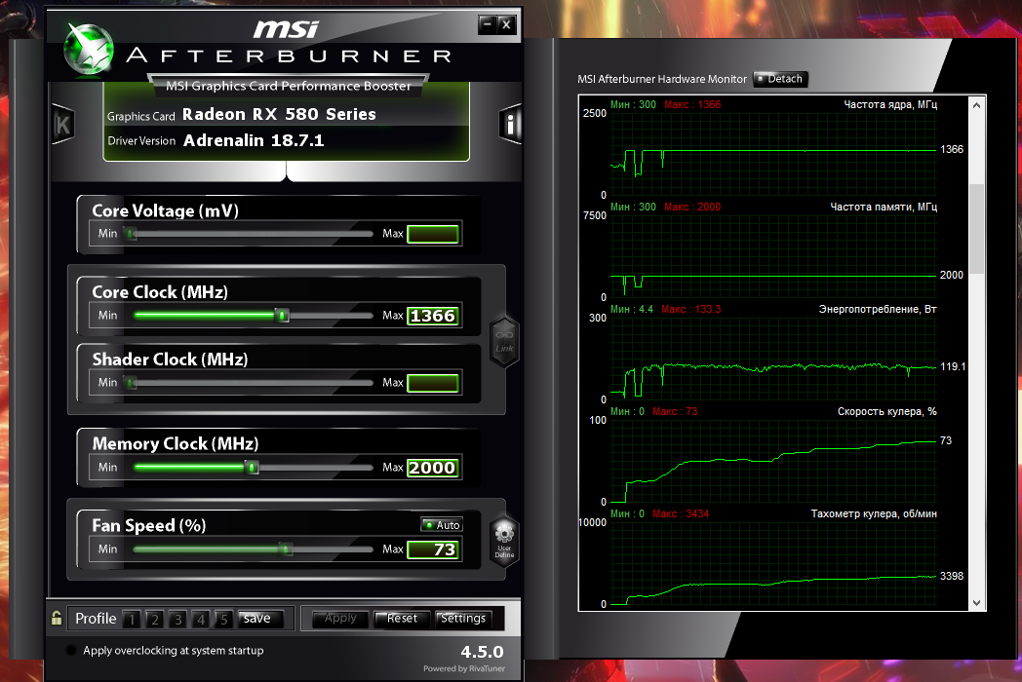Click the Fan Speed slider handle

tap(286, 549)
